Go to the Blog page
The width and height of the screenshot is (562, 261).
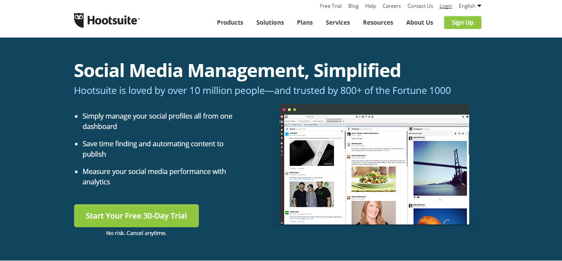[x=354, y=6]
